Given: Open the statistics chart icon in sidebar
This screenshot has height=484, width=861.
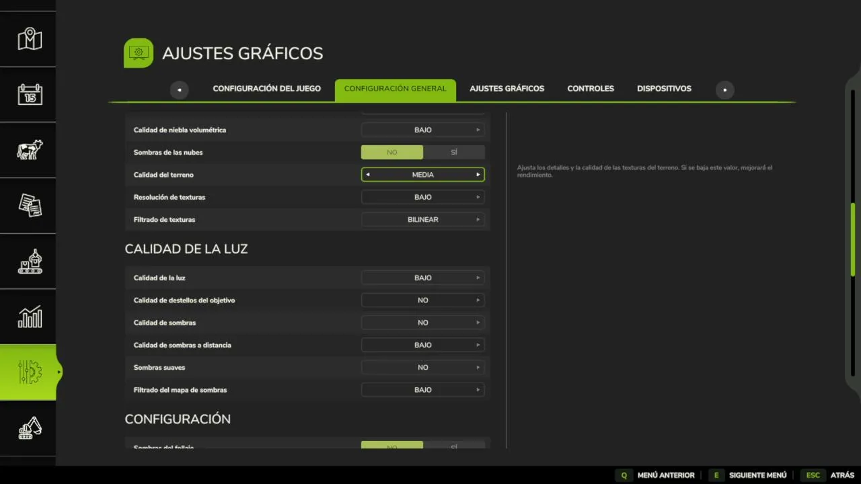Looking at the screenshot, I should tap(30, 317).
